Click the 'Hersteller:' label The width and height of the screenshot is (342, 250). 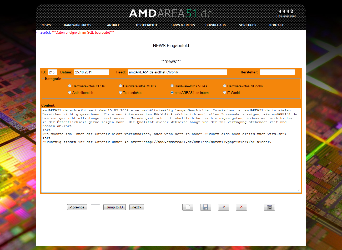[x=249, y=72]
